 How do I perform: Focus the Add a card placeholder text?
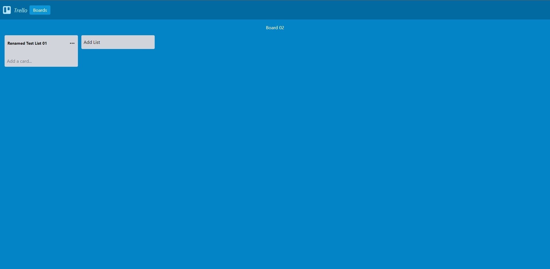tap(19, 61)
